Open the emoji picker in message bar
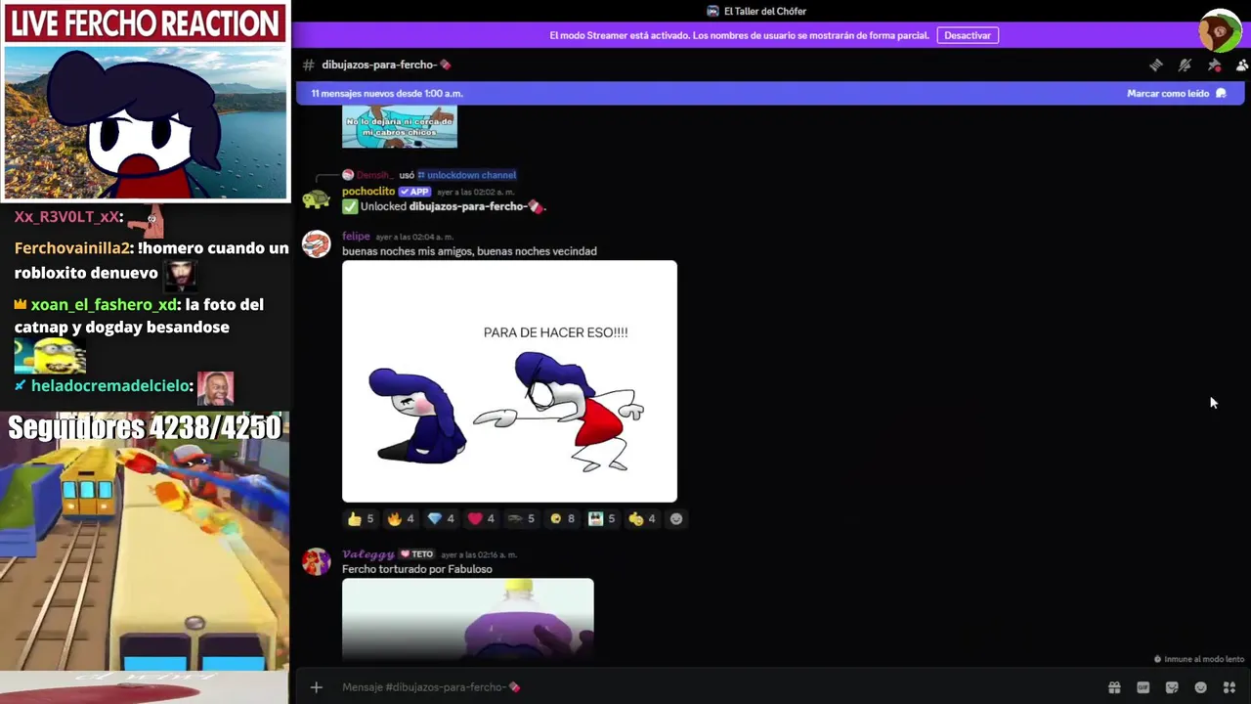1251x704 pixels. tap(1201, 687)
